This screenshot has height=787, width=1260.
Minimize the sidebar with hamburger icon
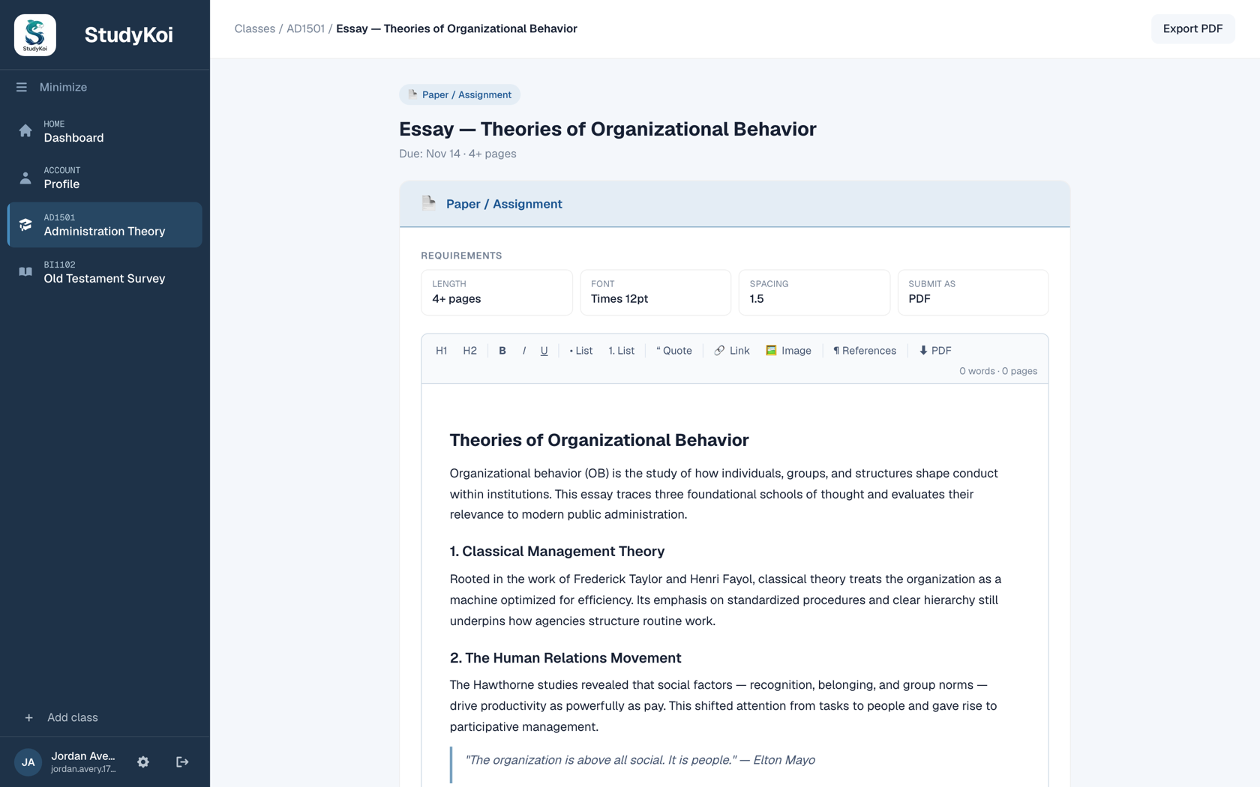tap(21, 87)
